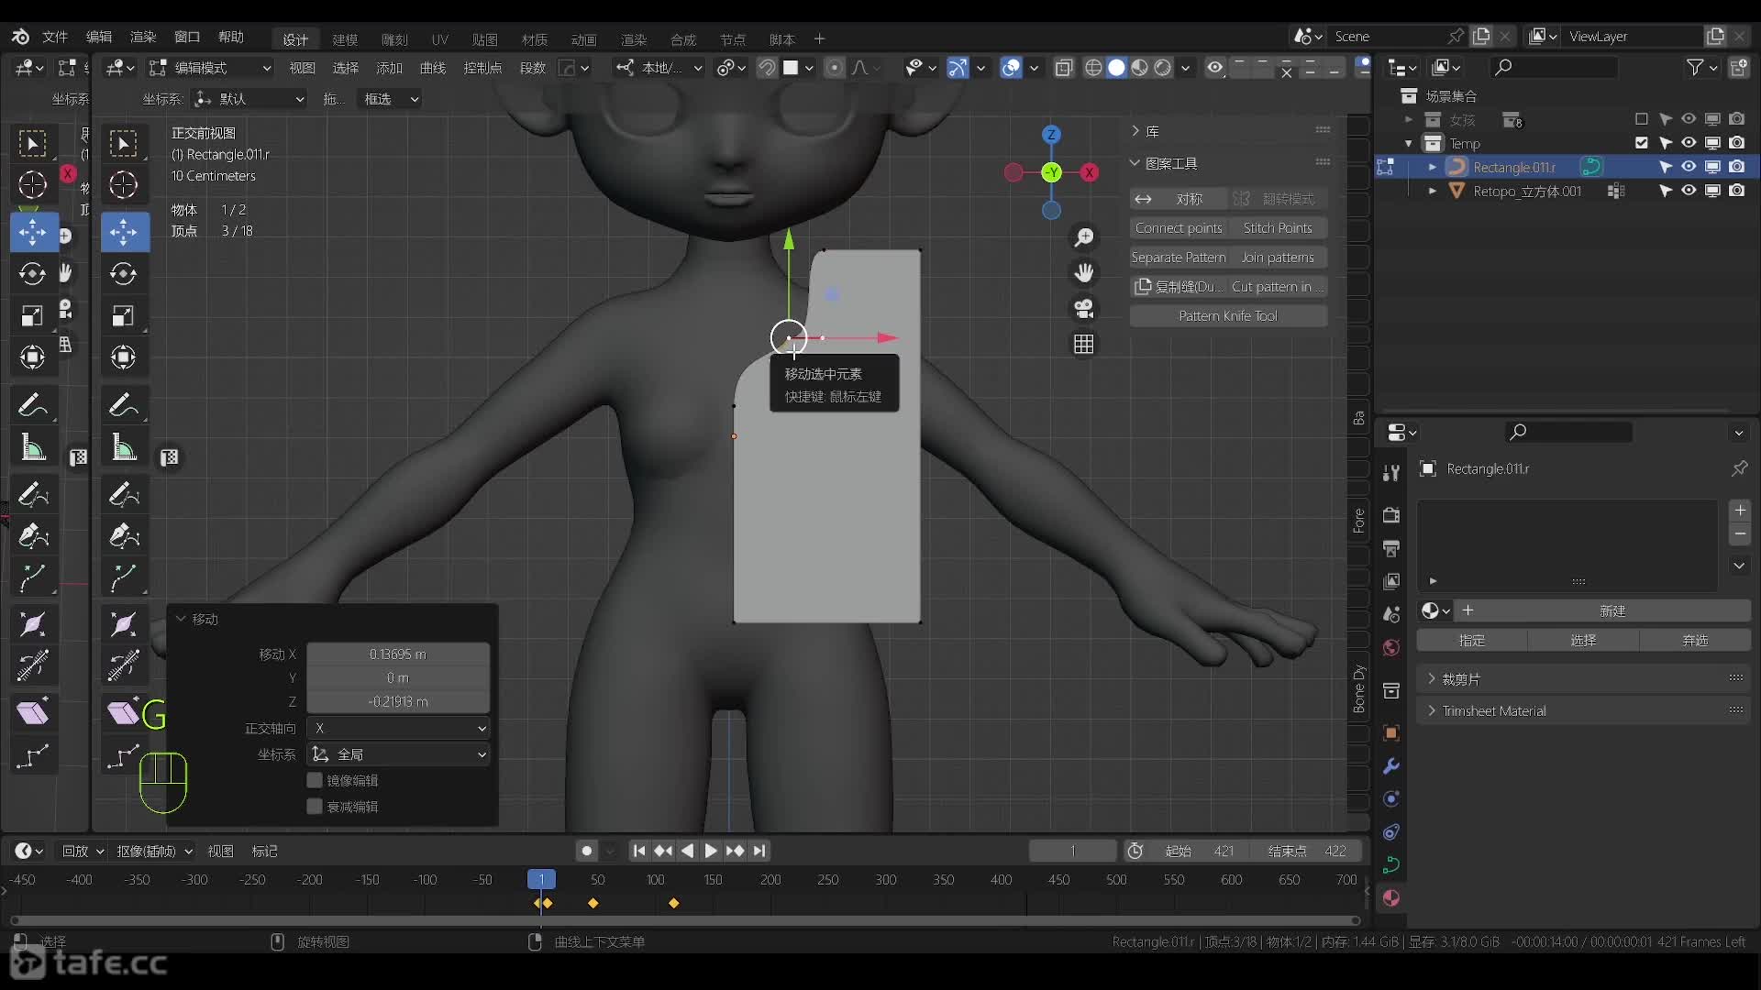
Task: Open 编辑 menu
Action: tap(99, 37)
